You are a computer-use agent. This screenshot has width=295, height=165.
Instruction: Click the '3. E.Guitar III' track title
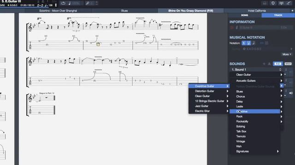point(12,1)
